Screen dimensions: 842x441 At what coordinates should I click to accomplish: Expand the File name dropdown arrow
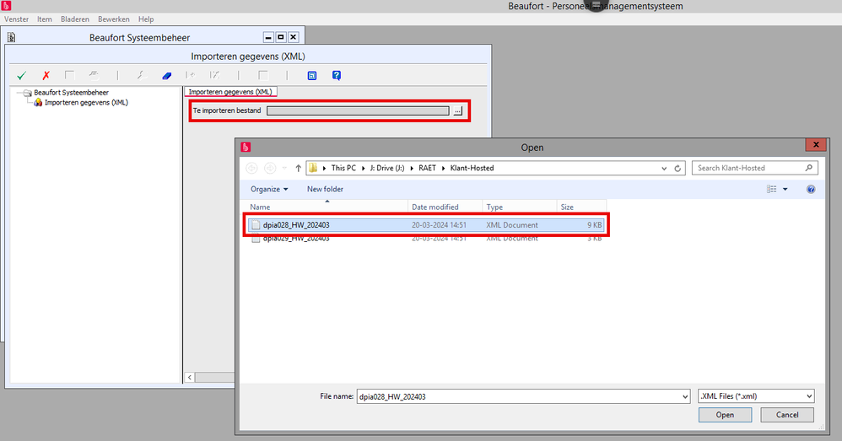click(685, 396)
